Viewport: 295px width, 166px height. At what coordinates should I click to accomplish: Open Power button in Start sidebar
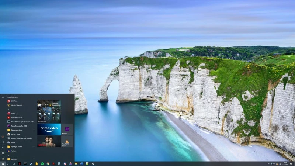click(3, 159)
